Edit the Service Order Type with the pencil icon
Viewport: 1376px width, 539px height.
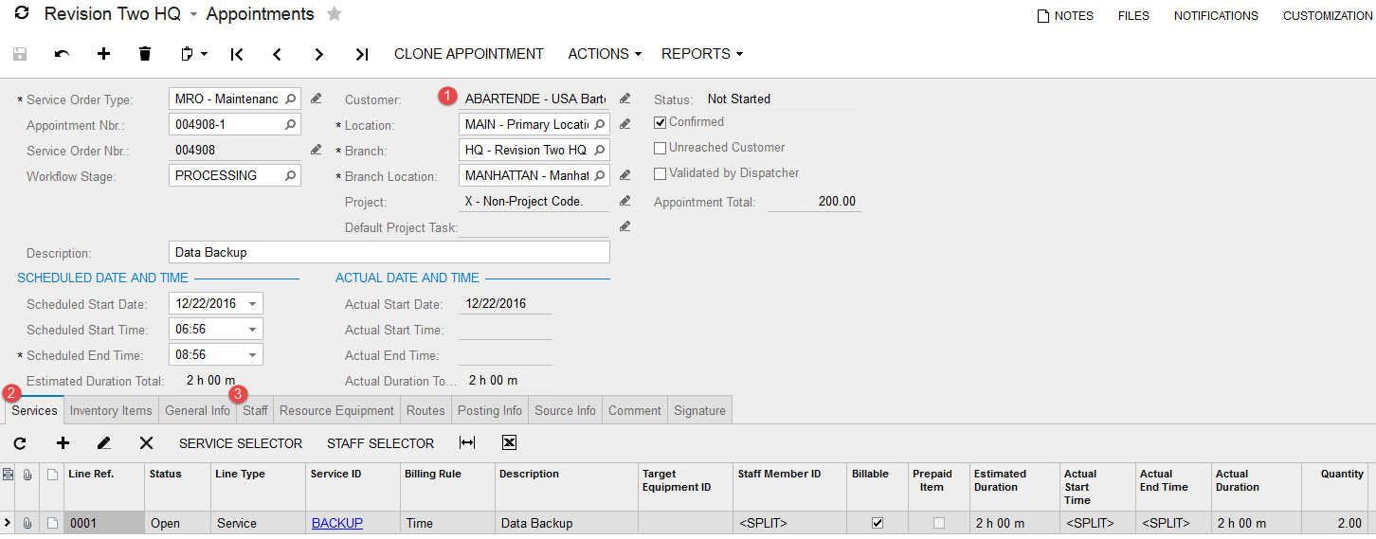click(317, 99)
